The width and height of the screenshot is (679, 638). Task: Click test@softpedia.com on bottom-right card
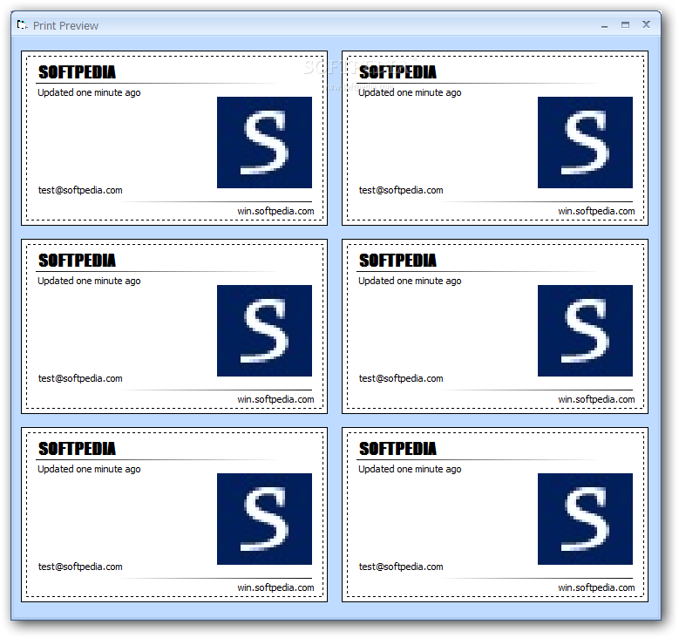401,567
